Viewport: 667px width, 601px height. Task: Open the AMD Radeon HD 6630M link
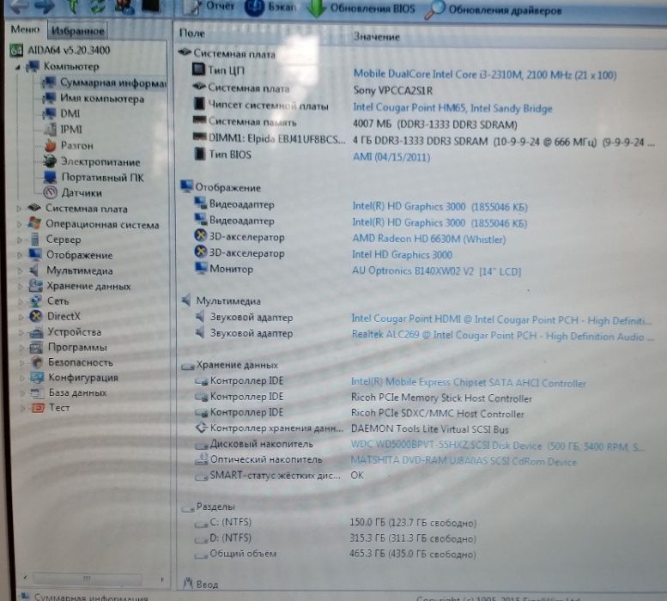point(429,239)
